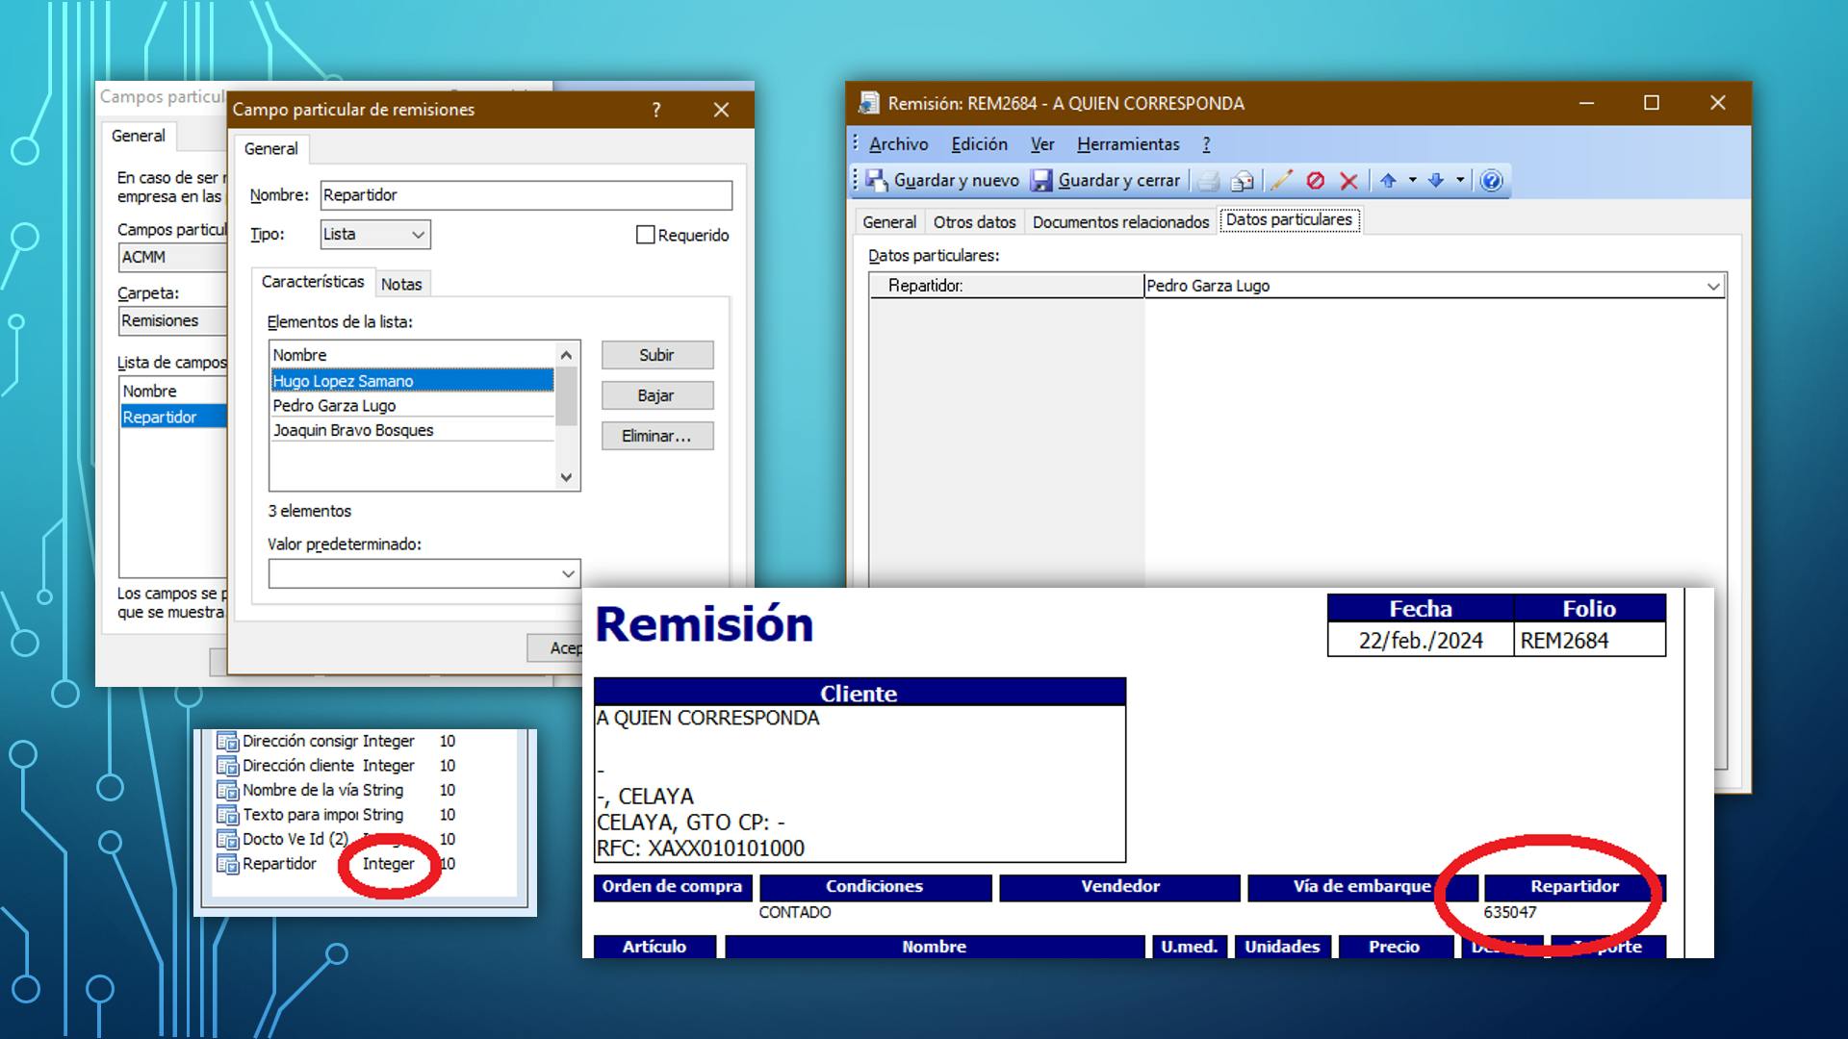Click the blue up arrow previous icon
The image size is (1848, 1039).
coord(1388,180)
